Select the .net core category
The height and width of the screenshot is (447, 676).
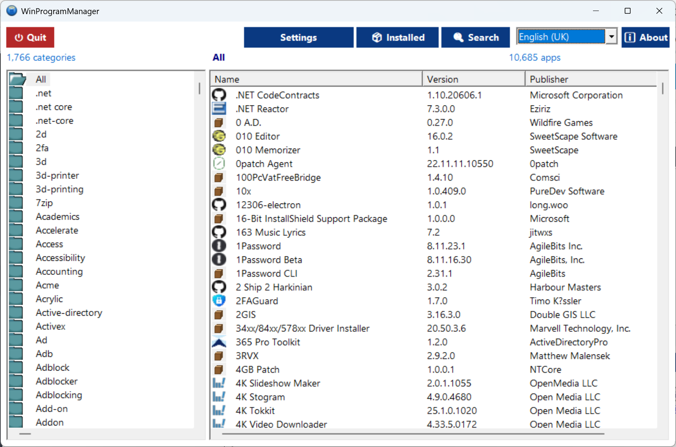pyautogui.click(x=54, y=107)
